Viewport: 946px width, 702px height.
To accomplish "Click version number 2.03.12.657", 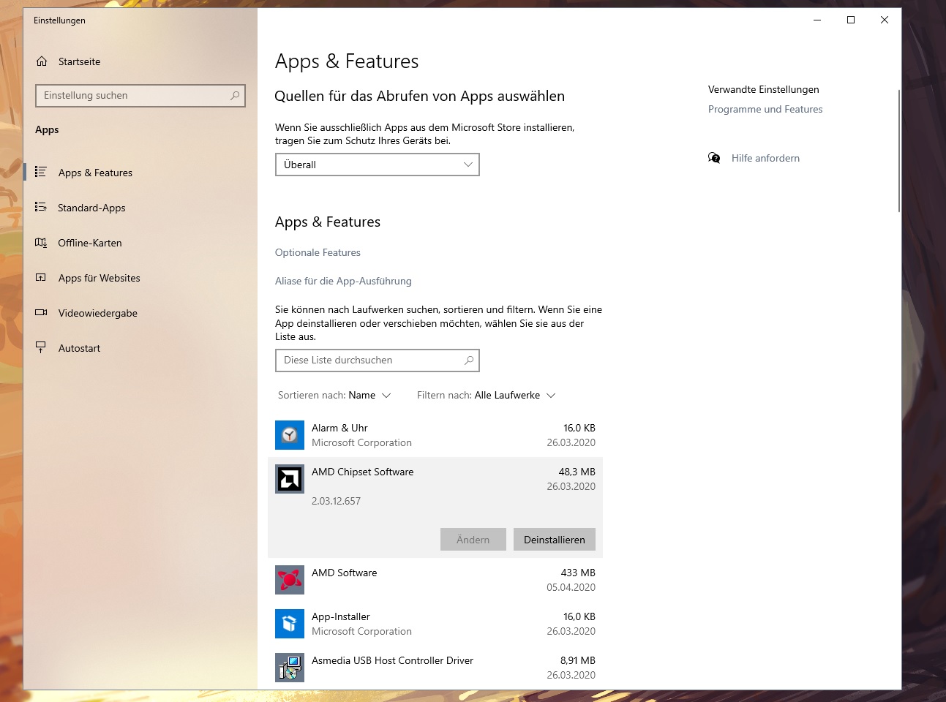I will pos(336,501).
